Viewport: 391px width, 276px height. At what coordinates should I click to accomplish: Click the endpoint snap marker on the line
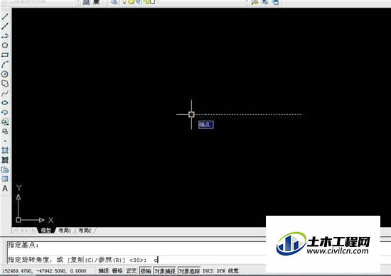point(191,114)
